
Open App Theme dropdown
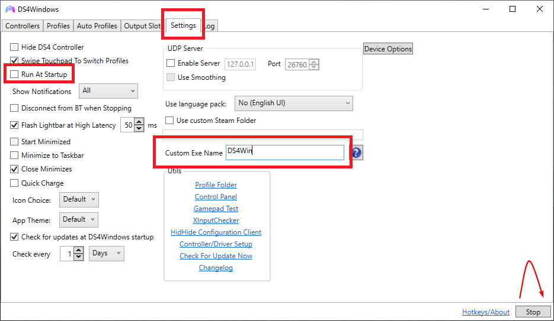(x=78, y=219)
